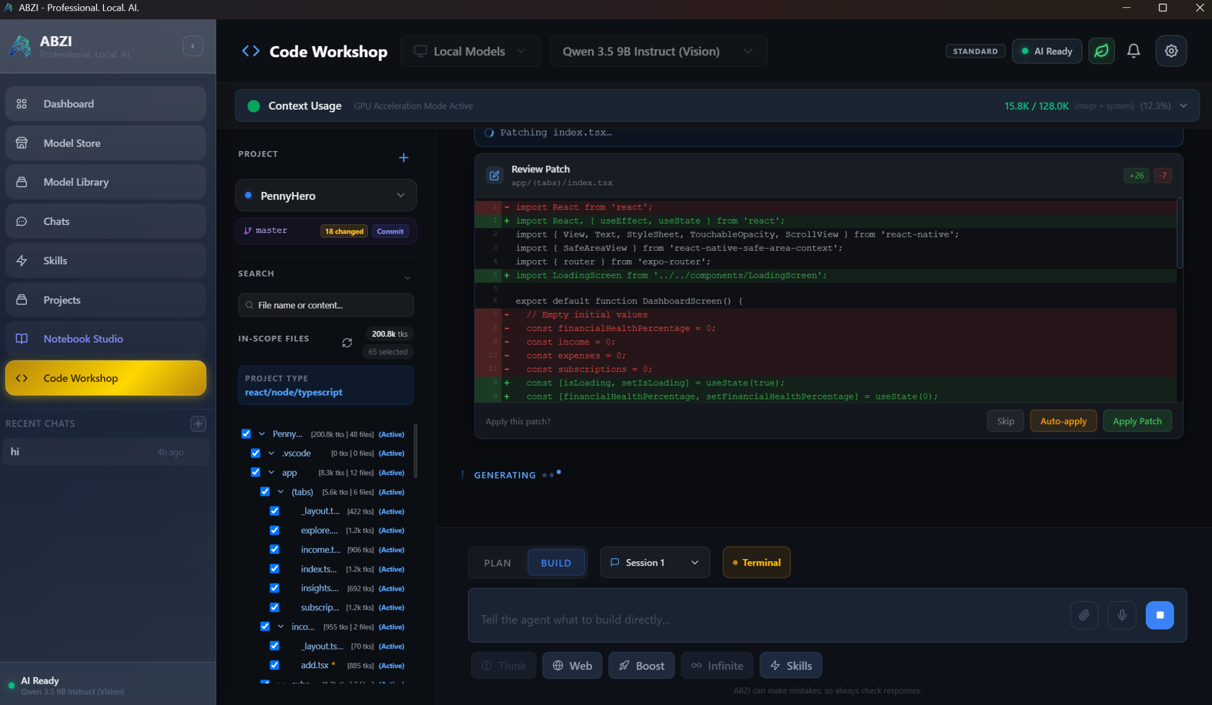Uncheck the explore file checkbox
Image resolution: width=1212 pixels, height=705 pixels.
pos(275,531)
